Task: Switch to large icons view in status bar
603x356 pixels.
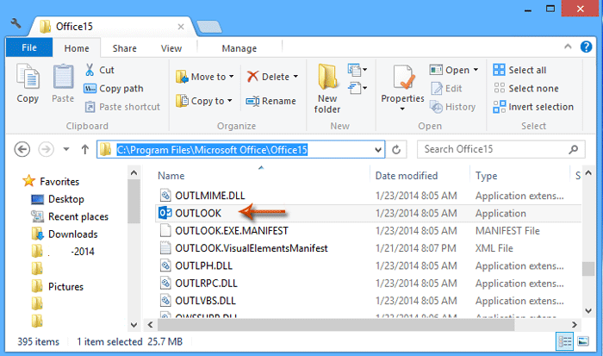Action: pos(583,340)
